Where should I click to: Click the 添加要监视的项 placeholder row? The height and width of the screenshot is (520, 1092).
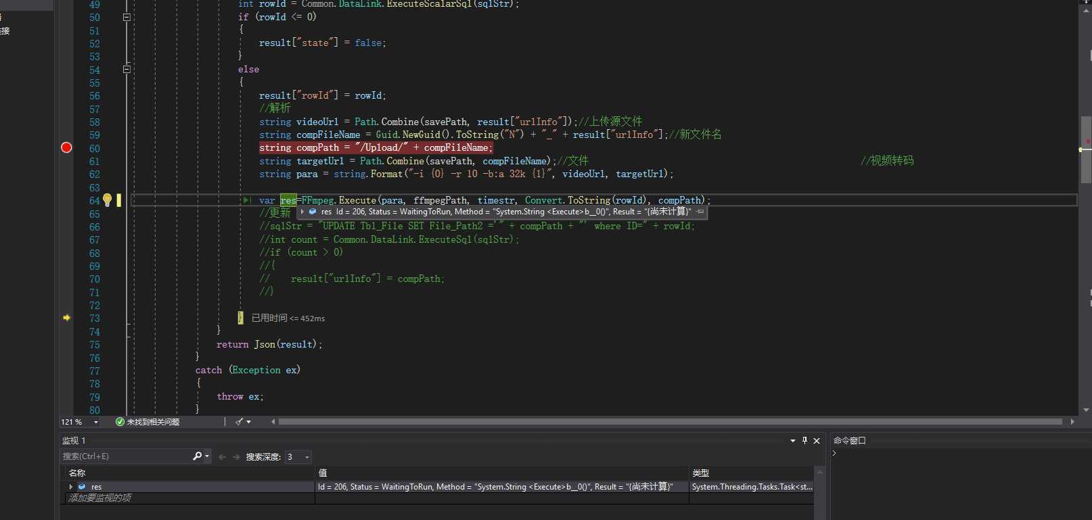[99, 498]
